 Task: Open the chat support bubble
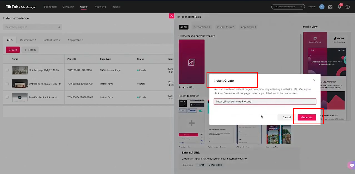point(351,165)
